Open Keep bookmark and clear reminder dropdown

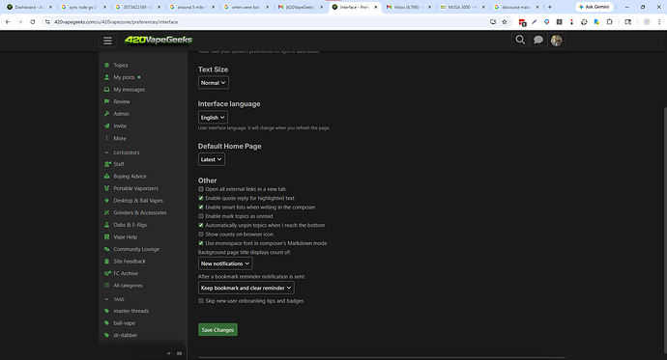pyautogui.click(x=246, y=288)
